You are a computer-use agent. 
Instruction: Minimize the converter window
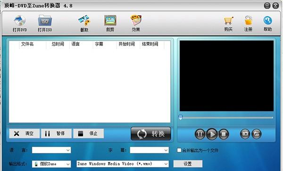[x=267, y=6]
